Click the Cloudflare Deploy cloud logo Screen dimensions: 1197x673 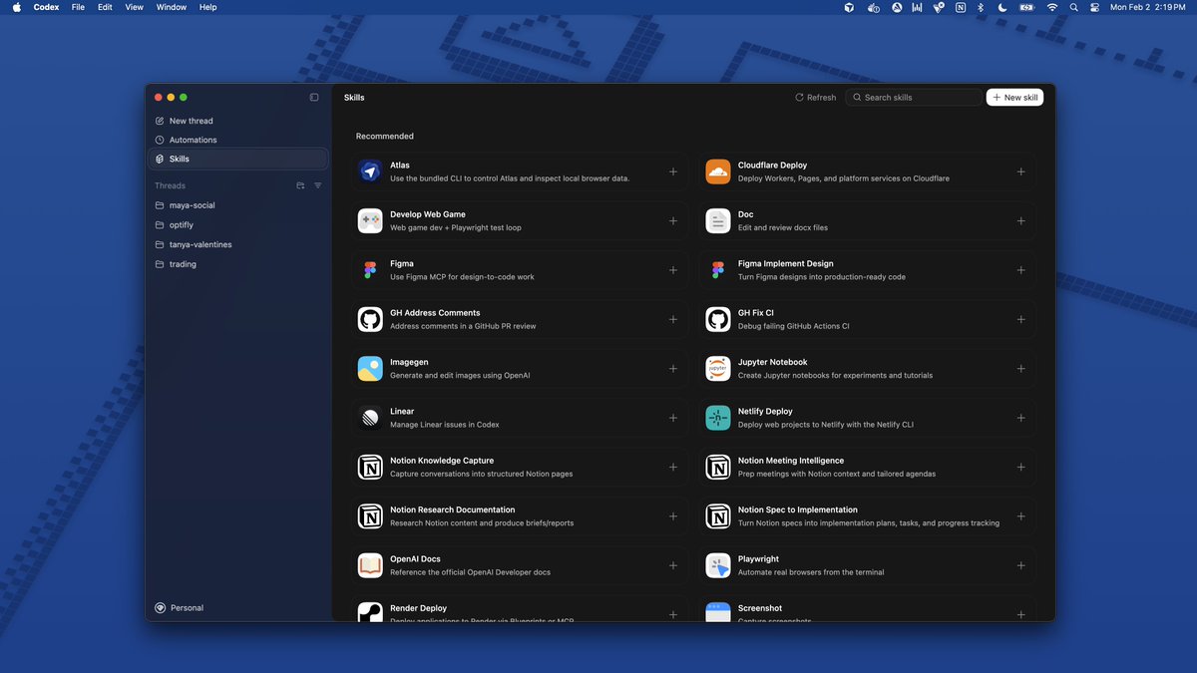(x=718, y=171)
